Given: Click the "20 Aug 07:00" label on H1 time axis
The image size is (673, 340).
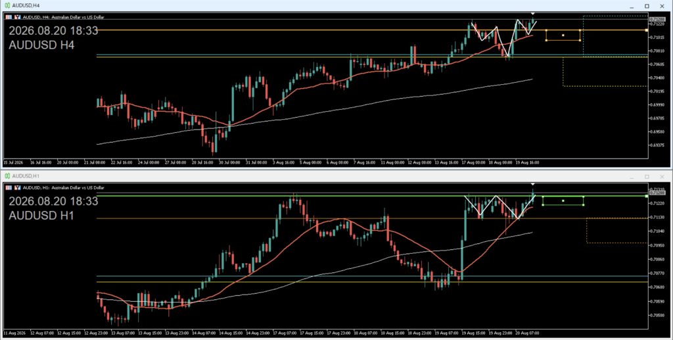Looking at the screenshot, I should coord(528,333).
